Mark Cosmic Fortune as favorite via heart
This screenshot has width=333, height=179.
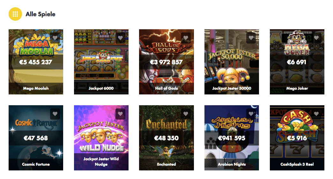(55, 114)
